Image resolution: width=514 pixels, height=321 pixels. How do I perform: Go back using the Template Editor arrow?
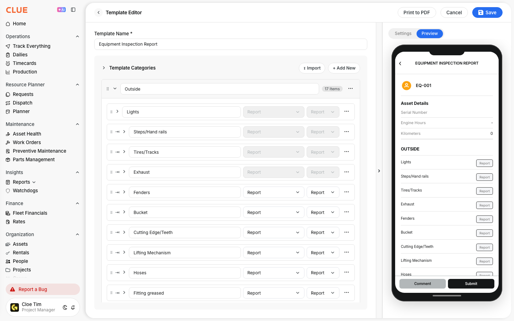[x=99, y=12]
